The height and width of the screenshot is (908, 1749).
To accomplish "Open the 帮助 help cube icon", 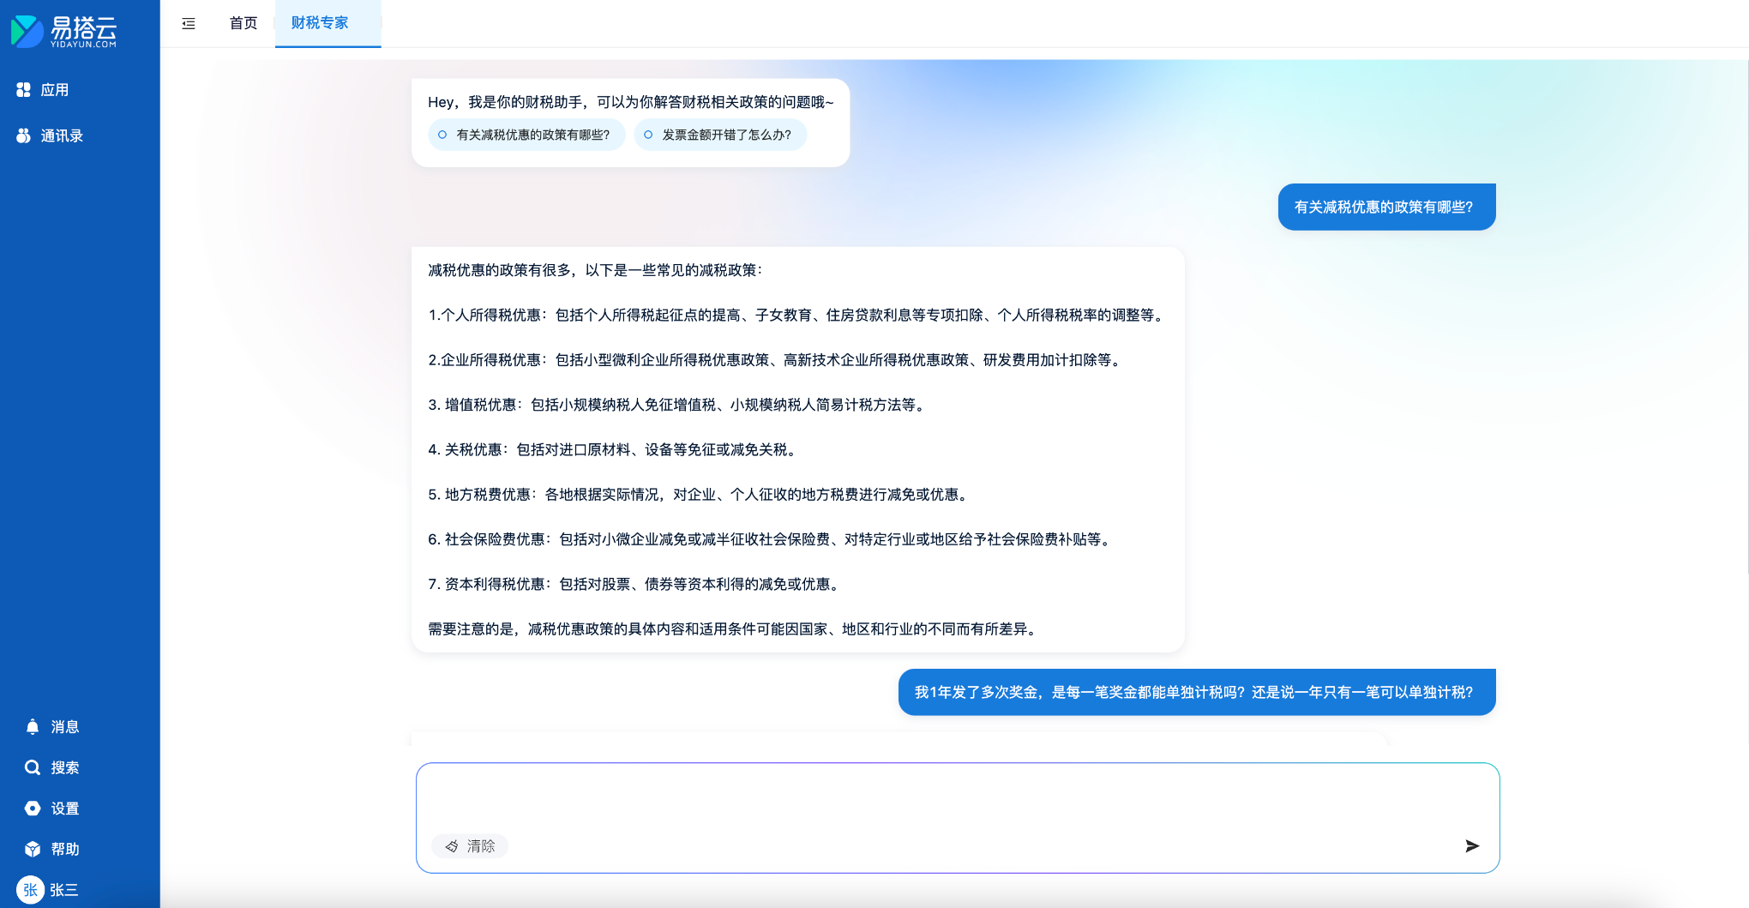I will [33, 849].
